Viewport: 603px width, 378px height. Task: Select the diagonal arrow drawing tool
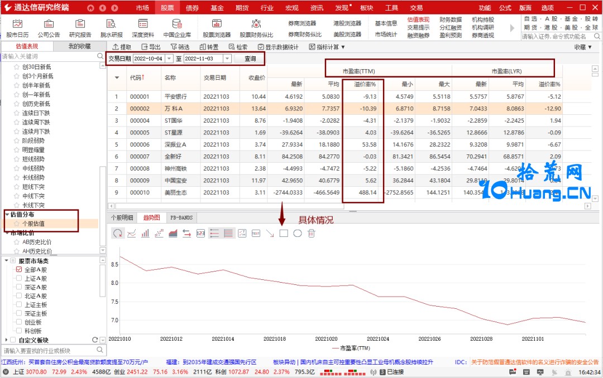coord(270,233)
